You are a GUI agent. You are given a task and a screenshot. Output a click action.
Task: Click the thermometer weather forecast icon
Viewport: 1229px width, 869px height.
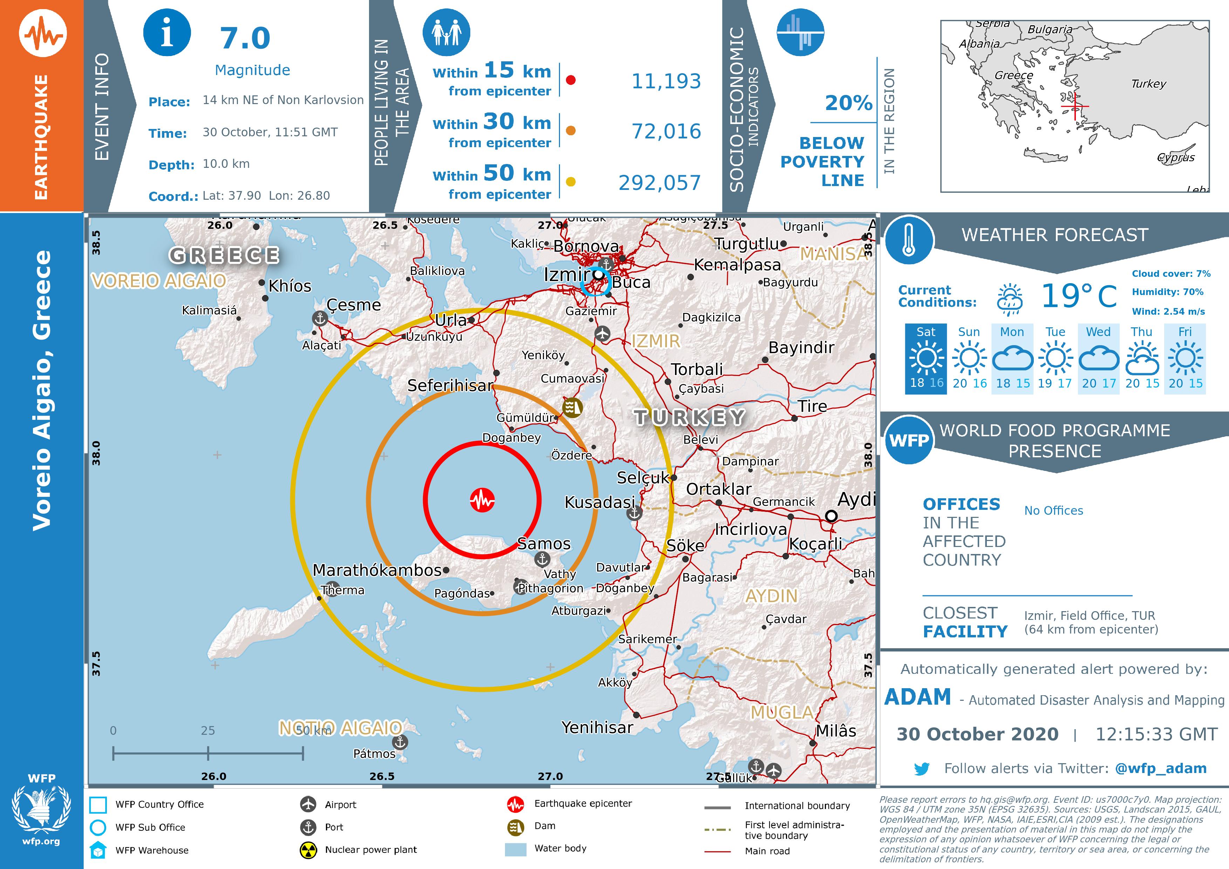908,240
